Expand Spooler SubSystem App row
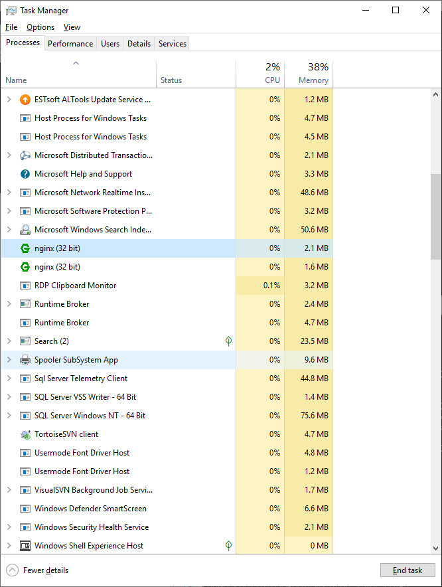This screenshot has width=442, height=587. click(x=9, y=360)
